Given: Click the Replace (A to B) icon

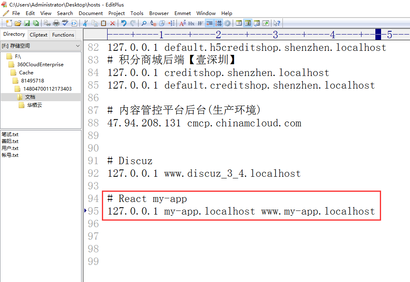Looking at the screenshot, I should [x=153, y=23].
